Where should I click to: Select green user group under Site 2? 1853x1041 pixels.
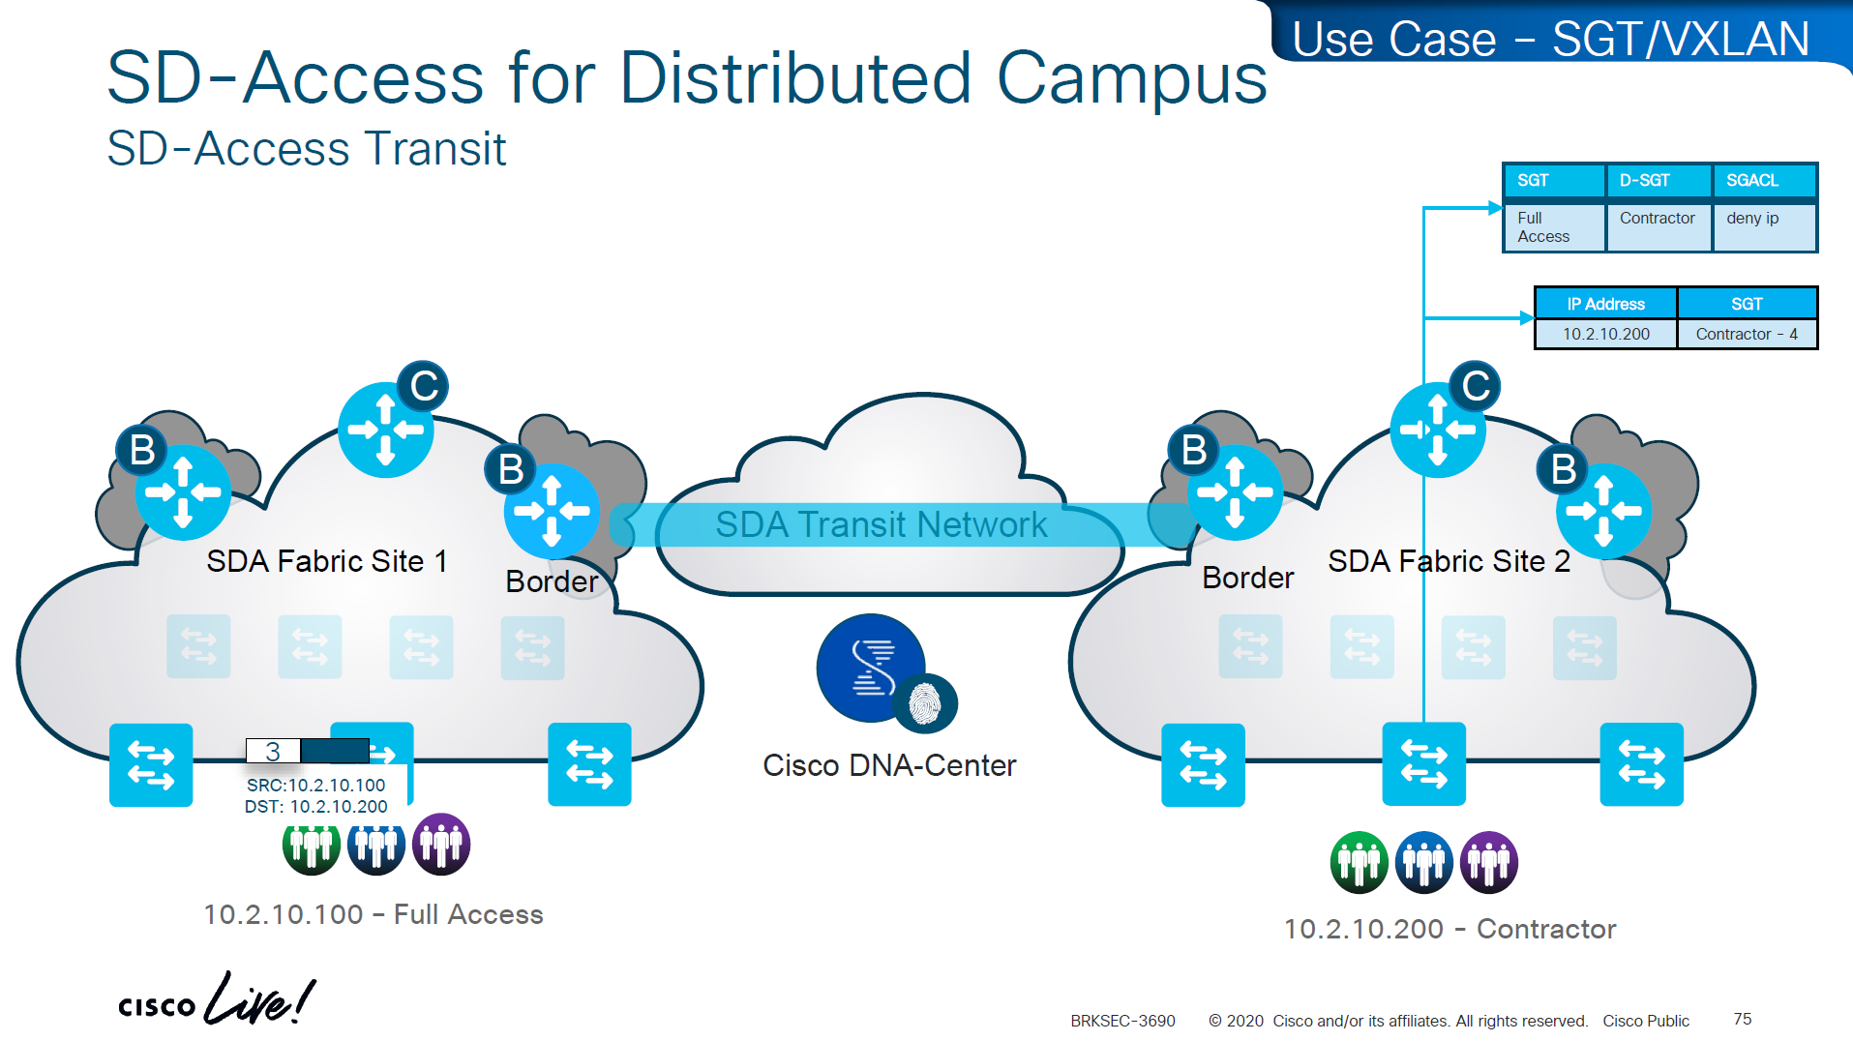click(1359, 862)
